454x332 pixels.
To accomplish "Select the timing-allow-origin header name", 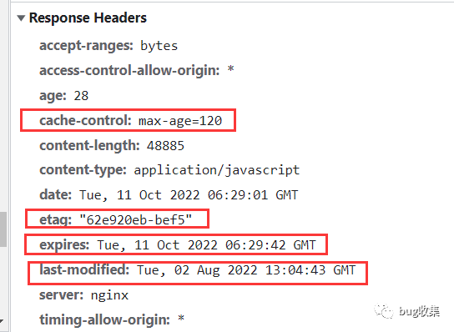I will pyautogui.click(x=104, y=320).
